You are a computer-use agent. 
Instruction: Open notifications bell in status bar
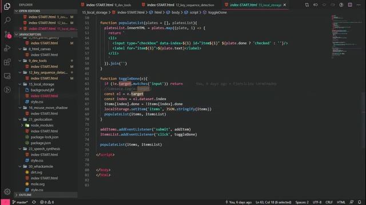(x=360, y=202)
